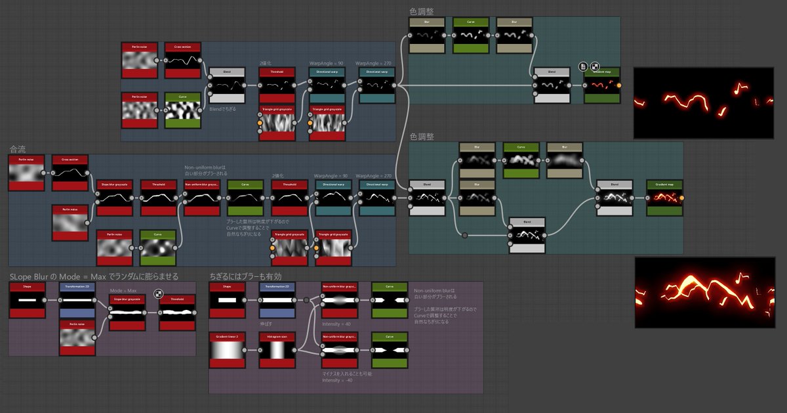Select the Histogram scan node
This screenshot has height=413, width=787.
(x=276, y=351)
